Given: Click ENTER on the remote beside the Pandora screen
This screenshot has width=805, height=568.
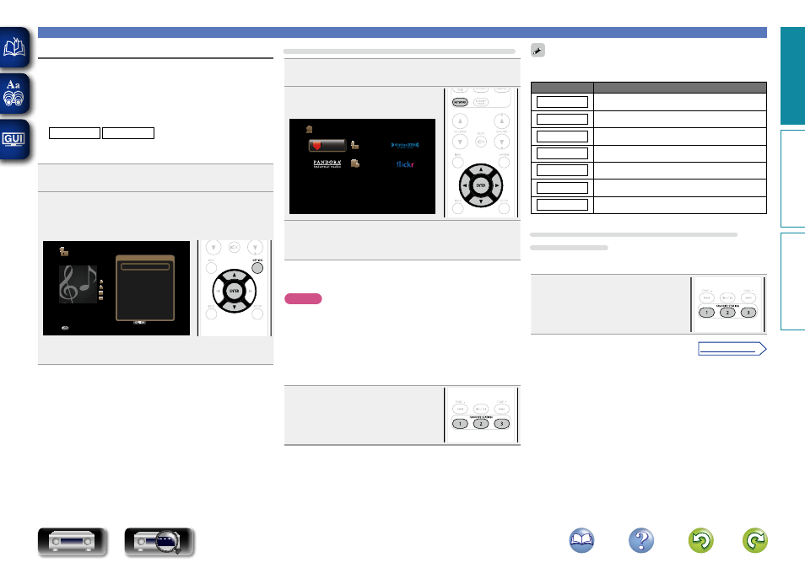Looking at the screenshot, I should (x=480, y=185).
